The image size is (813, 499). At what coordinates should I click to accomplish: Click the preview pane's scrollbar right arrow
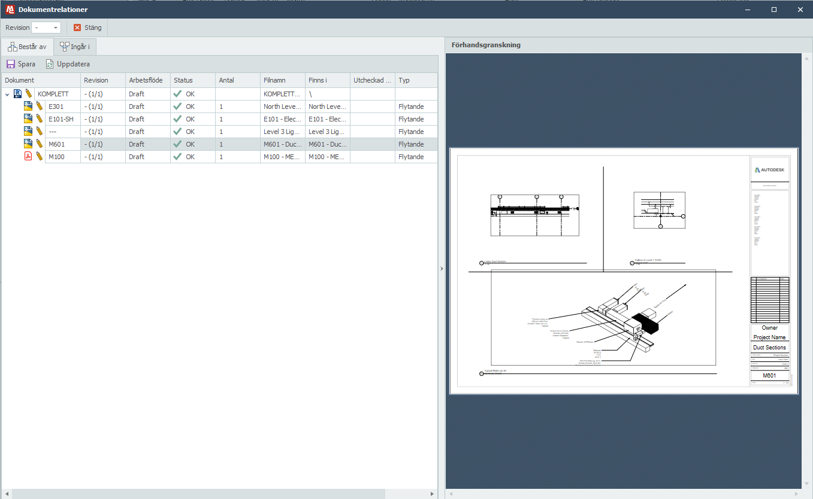(x=796, y=494)
